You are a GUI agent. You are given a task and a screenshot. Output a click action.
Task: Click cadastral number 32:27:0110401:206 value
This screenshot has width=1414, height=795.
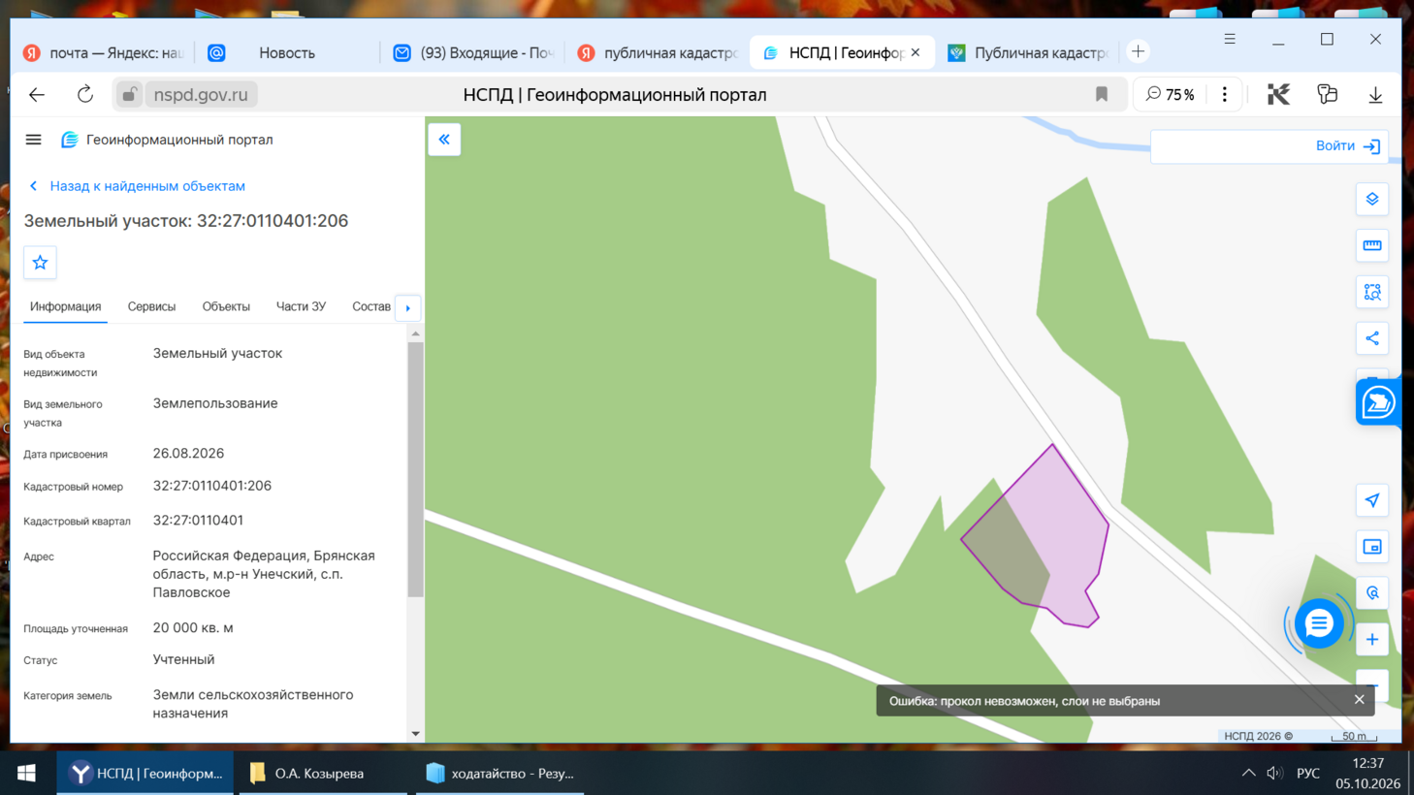(212, 486)
